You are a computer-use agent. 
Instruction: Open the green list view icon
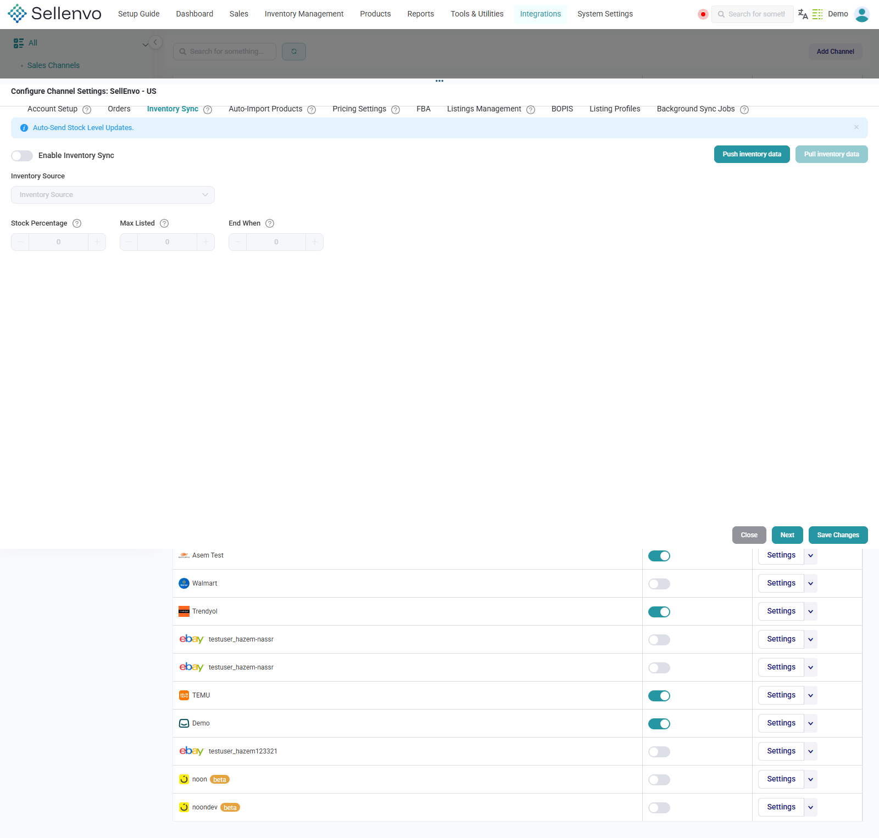pos(817,14)
